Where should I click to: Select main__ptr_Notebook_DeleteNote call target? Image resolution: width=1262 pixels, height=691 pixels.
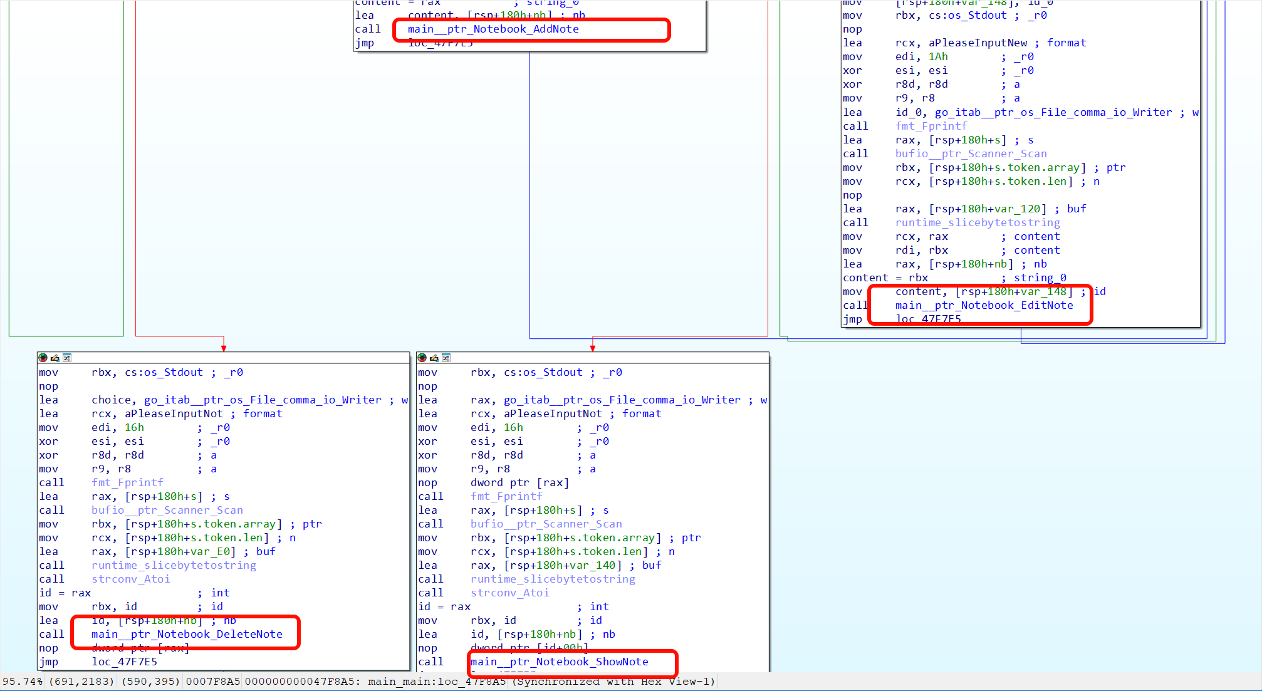tap(187, 634)
